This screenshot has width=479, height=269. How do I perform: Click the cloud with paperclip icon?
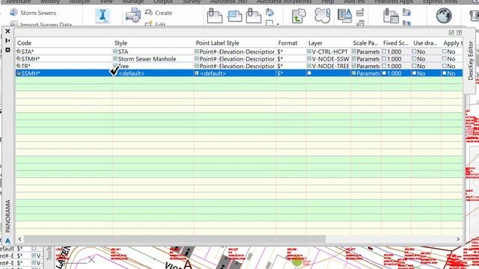(323, 16)
